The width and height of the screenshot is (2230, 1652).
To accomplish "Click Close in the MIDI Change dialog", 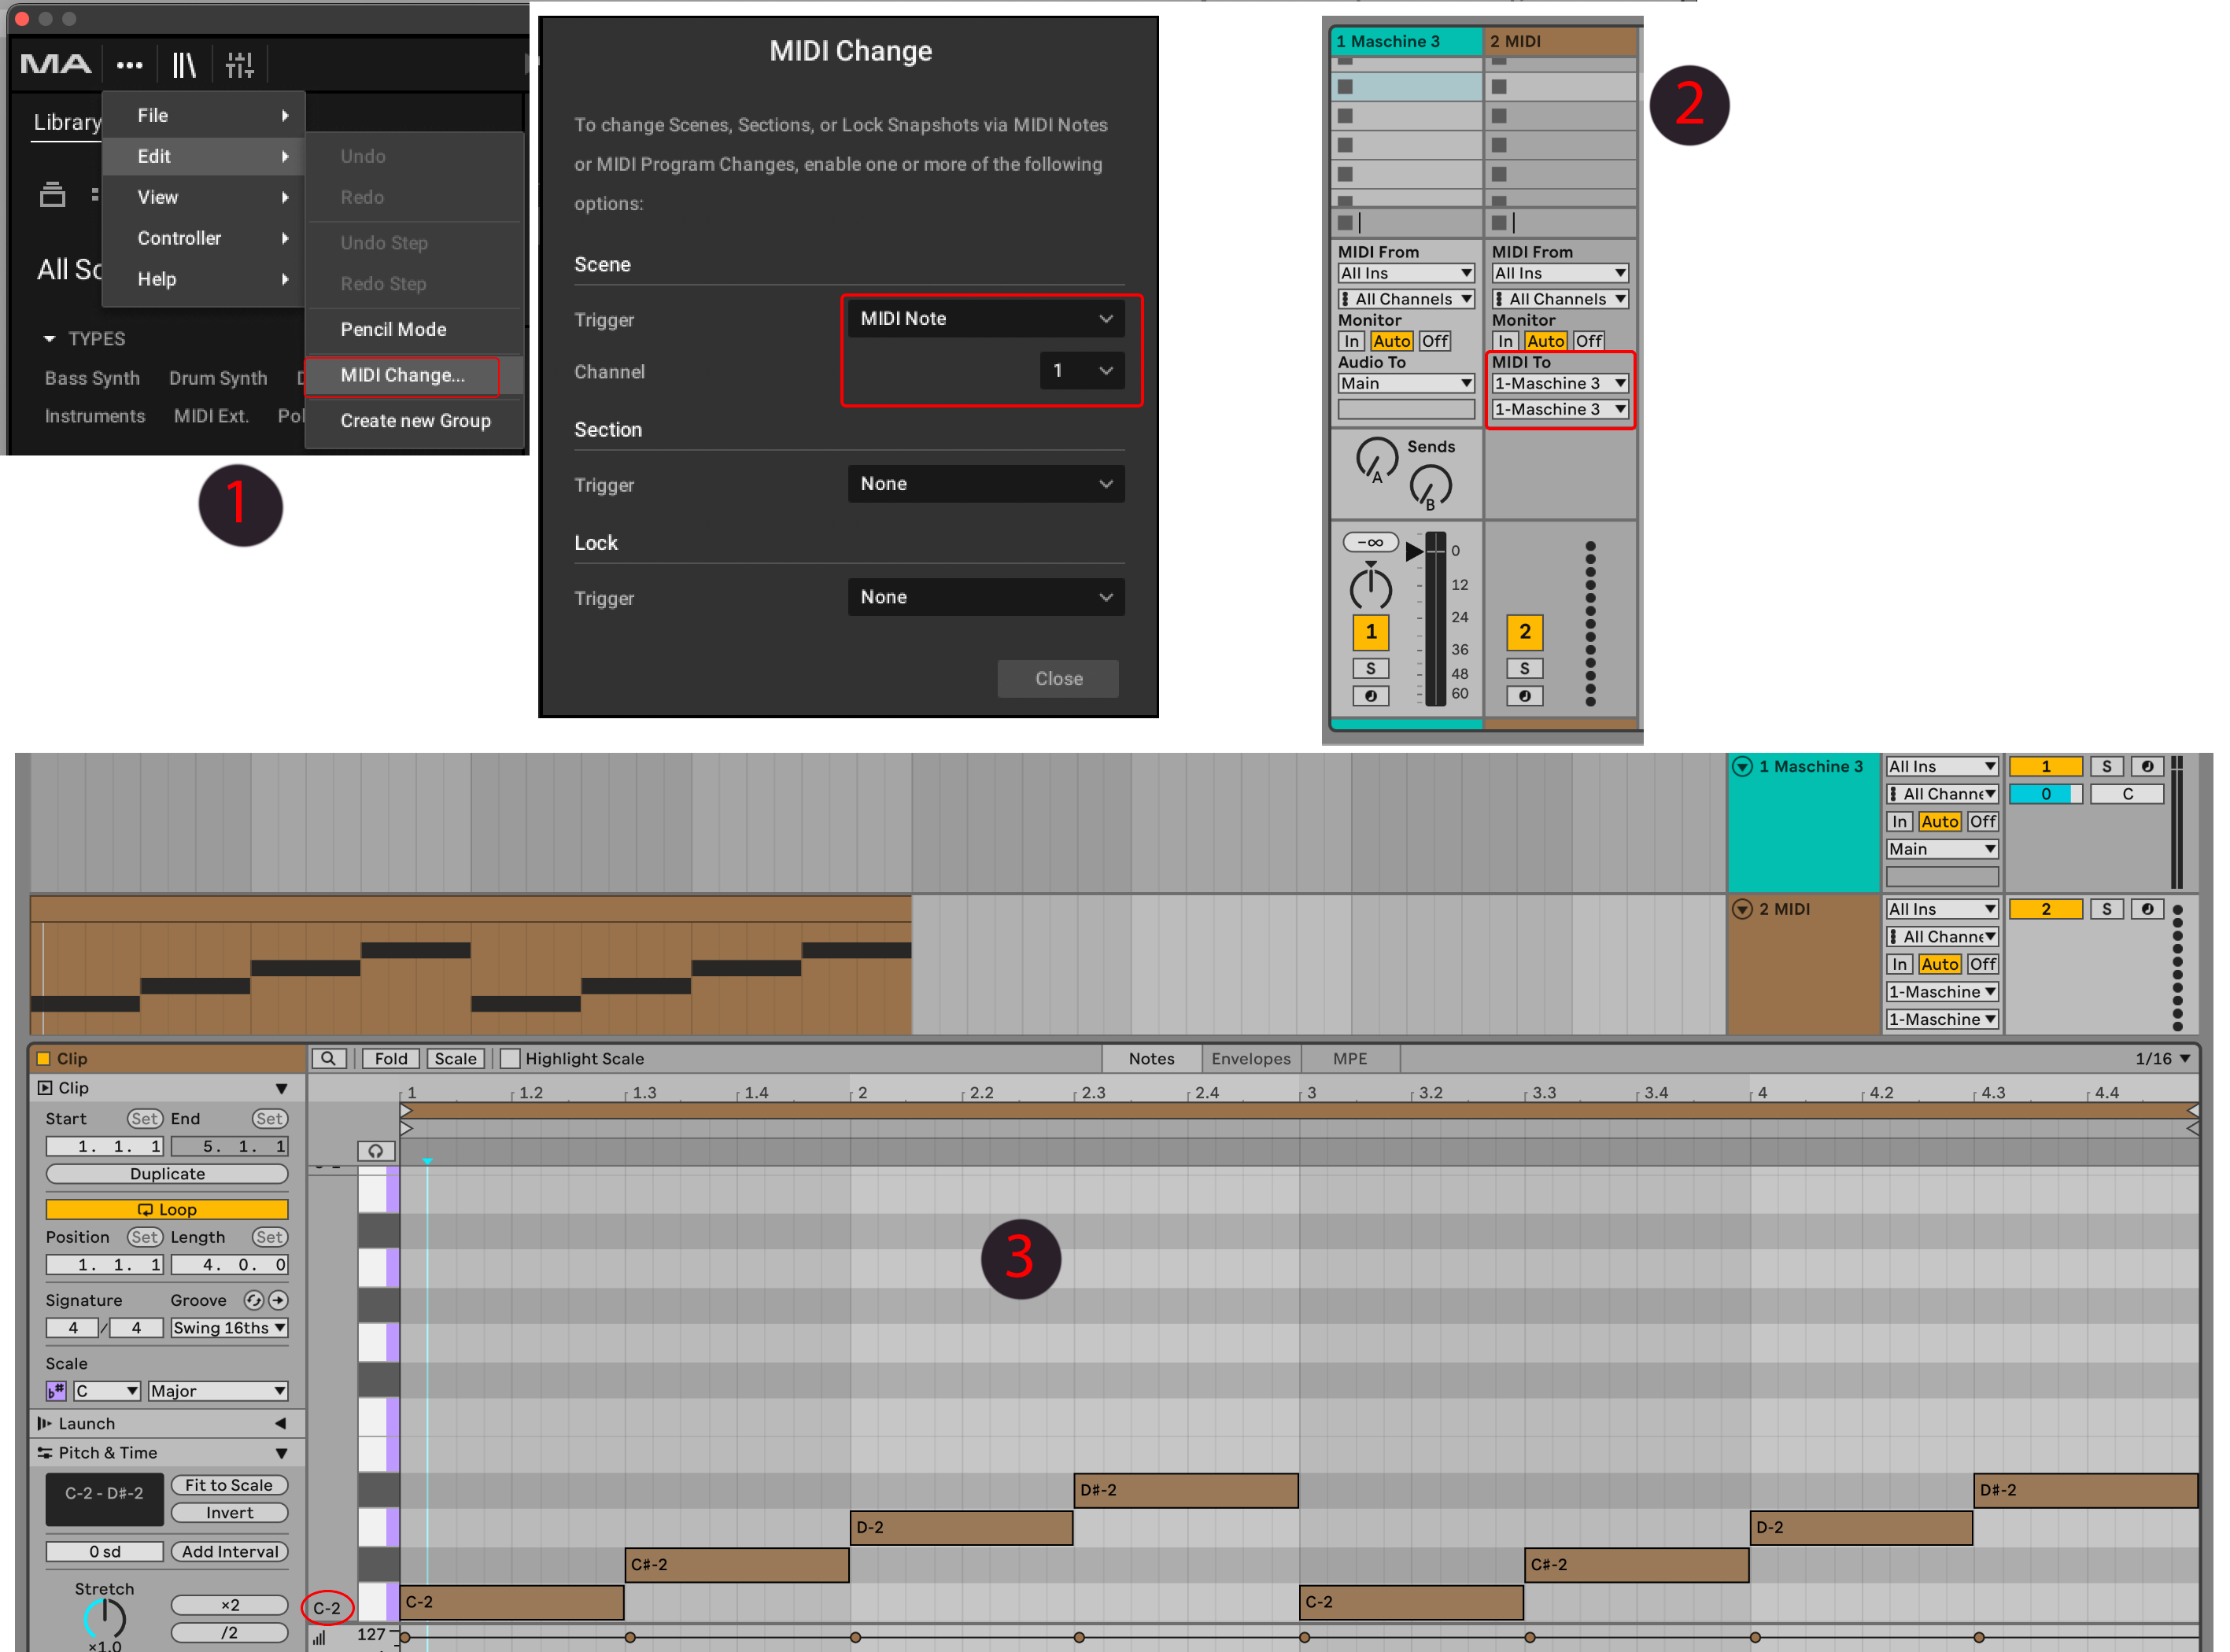I will tap(1058, 679).
